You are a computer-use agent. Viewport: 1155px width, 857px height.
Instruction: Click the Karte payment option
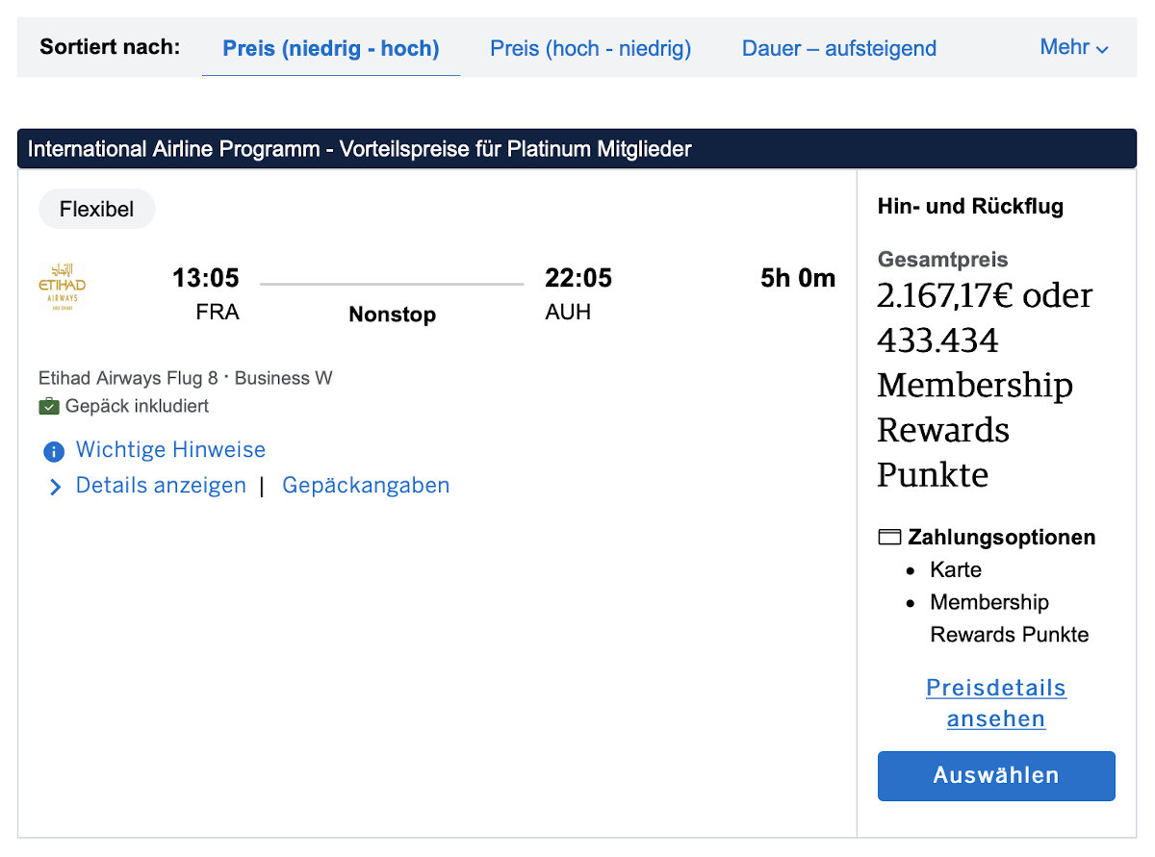pos(956,569)
